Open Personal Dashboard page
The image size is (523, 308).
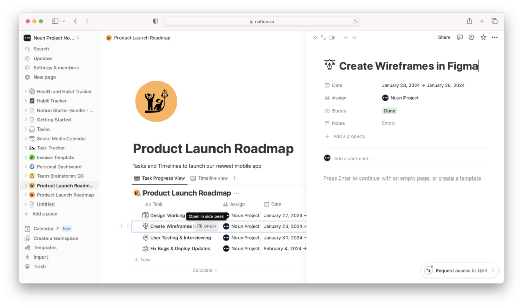click(59, 166)
